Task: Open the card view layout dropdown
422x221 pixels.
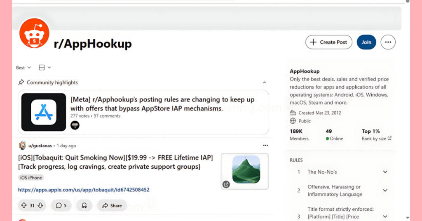Action: (45, 68)
